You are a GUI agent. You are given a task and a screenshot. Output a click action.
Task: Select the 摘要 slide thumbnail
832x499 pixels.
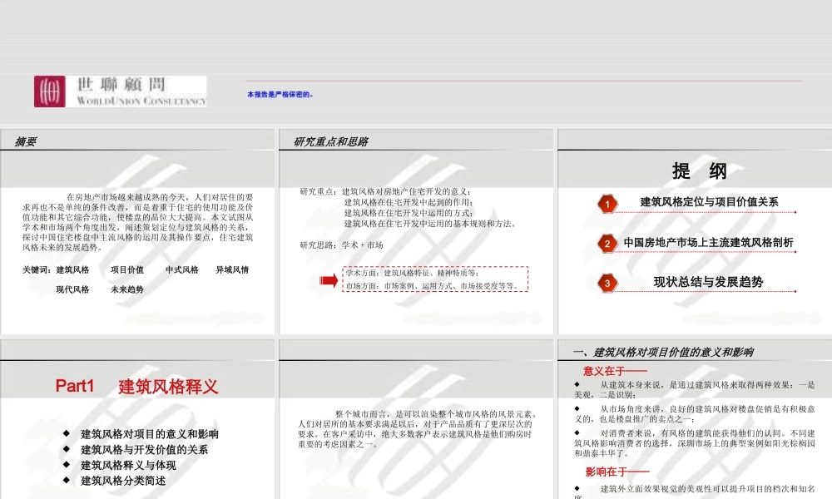click(137, 232)
